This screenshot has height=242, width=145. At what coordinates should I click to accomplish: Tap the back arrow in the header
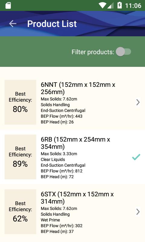(13, 24)
